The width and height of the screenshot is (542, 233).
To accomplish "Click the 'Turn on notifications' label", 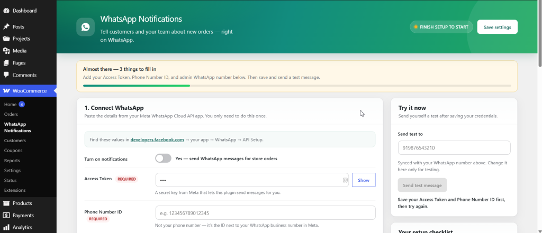I will point(106,159).
